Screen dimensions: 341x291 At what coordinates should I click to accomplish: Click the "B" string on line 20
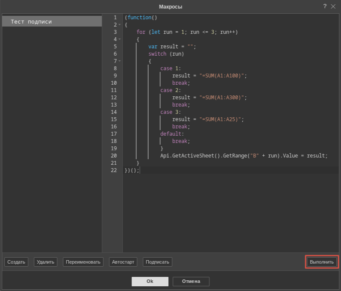point(254,156)
